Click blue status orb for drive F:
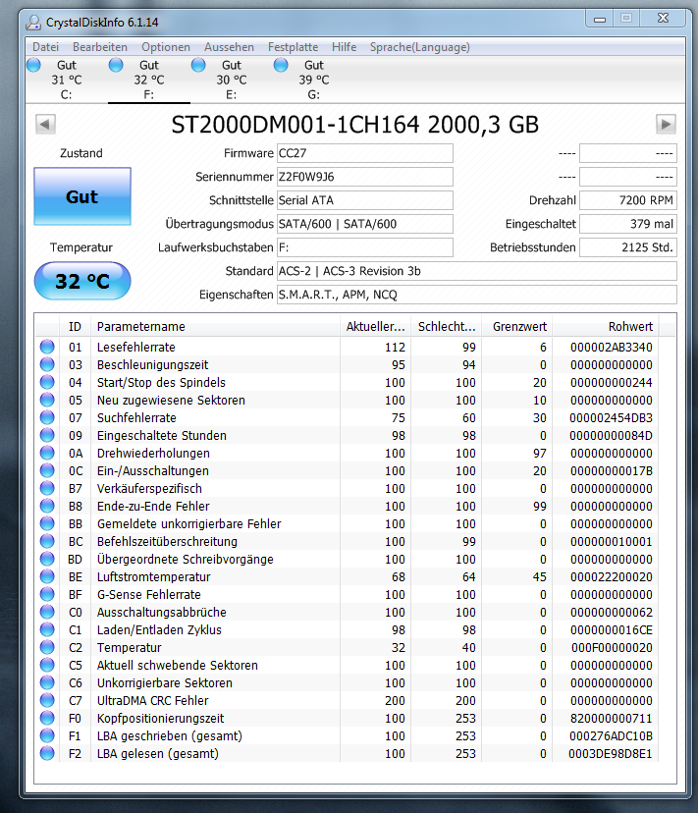Image resolution: width=698 pixels, height=813 pixels. tap(116, 65)
